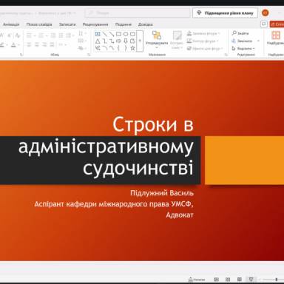Select the Elbow Arrow Connector shape
This screenshot has height=284, width=284.
112,41
